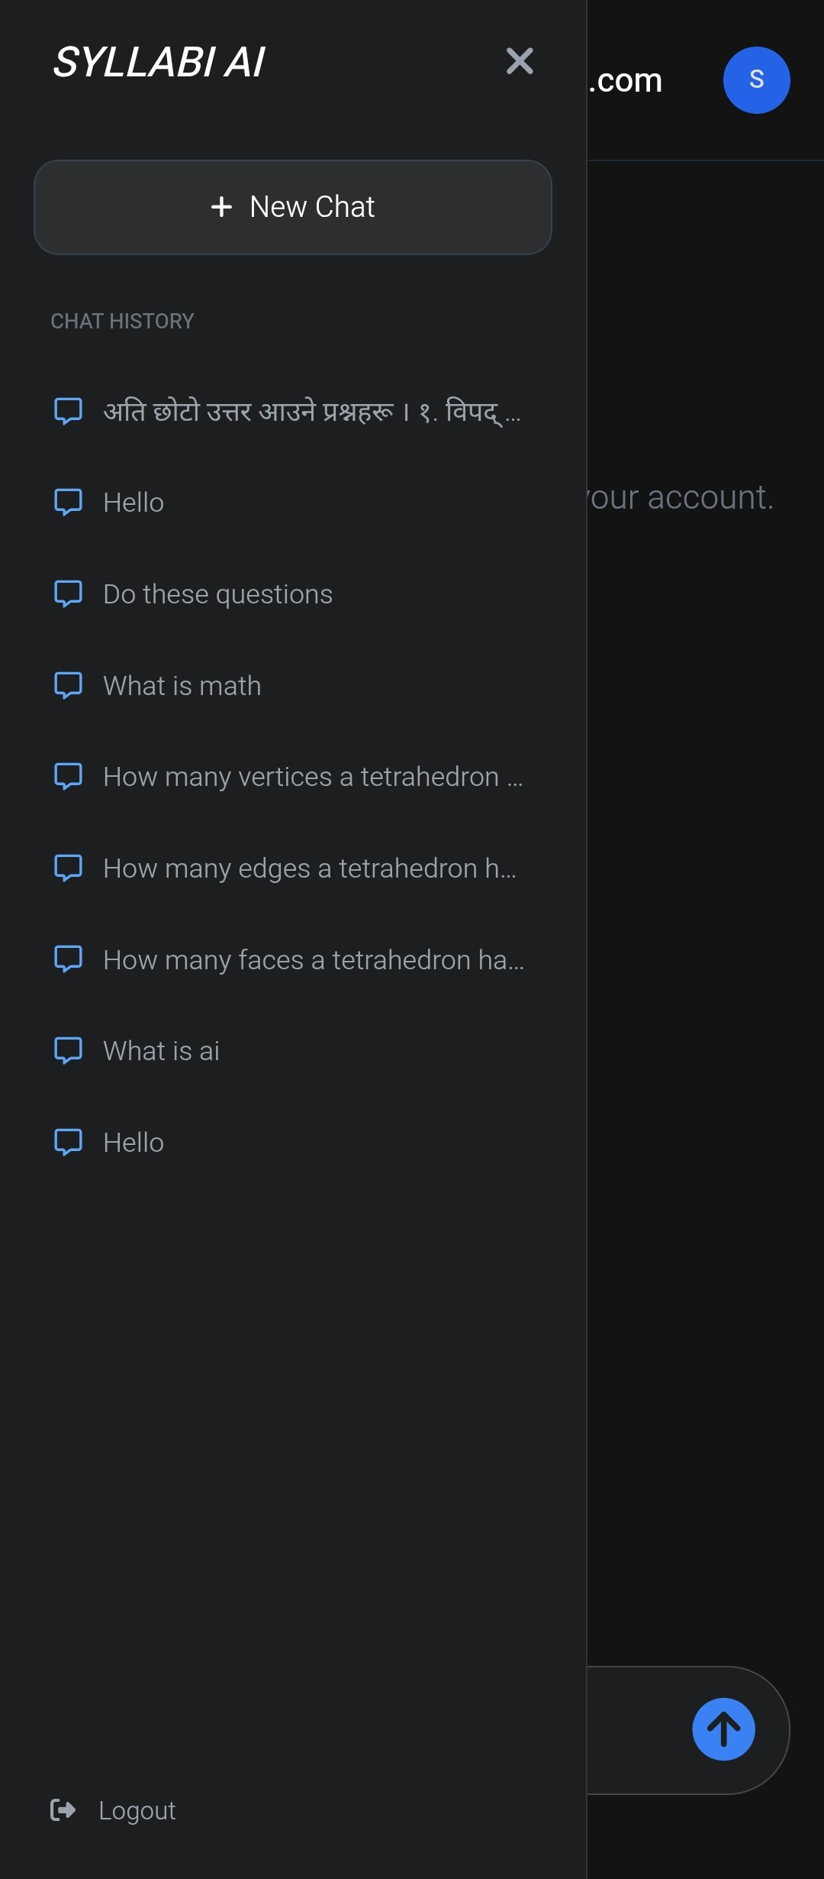This screenshot has width=824, height=1879.
Task: Open the chat titled What is math
Action: point(182,685)
